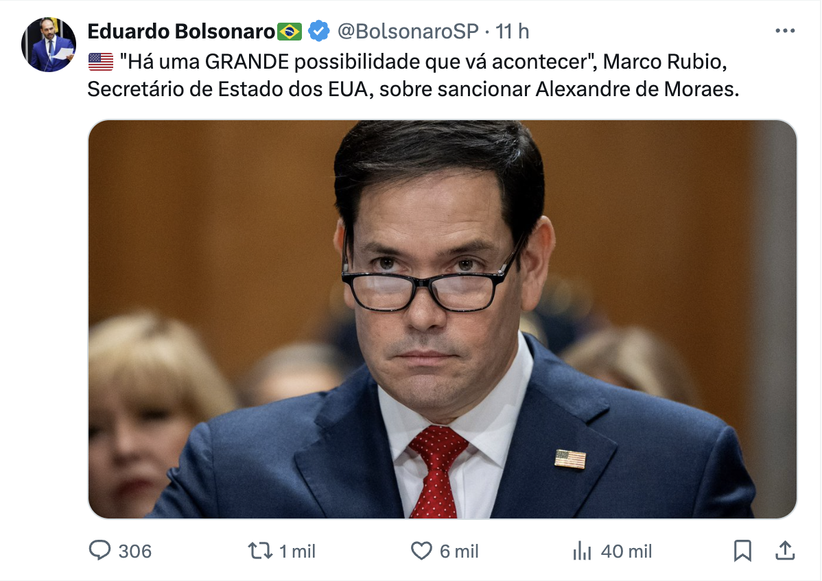Click the tweet text about Alexandre de Moraes
The width and height of the screenshot is (822, 581).
coord(413,76)
